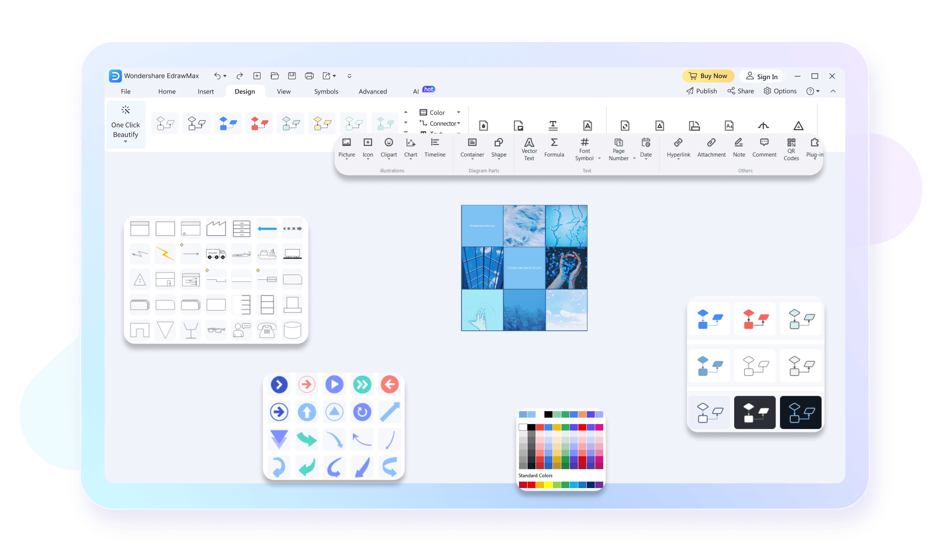Click the Buy Now button

tap(708, 76)
